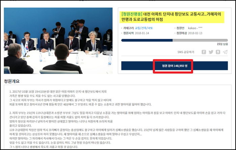Click the petitioner name kakao - ***
Viewport: 236px width, 150px height.
(195, 28)
